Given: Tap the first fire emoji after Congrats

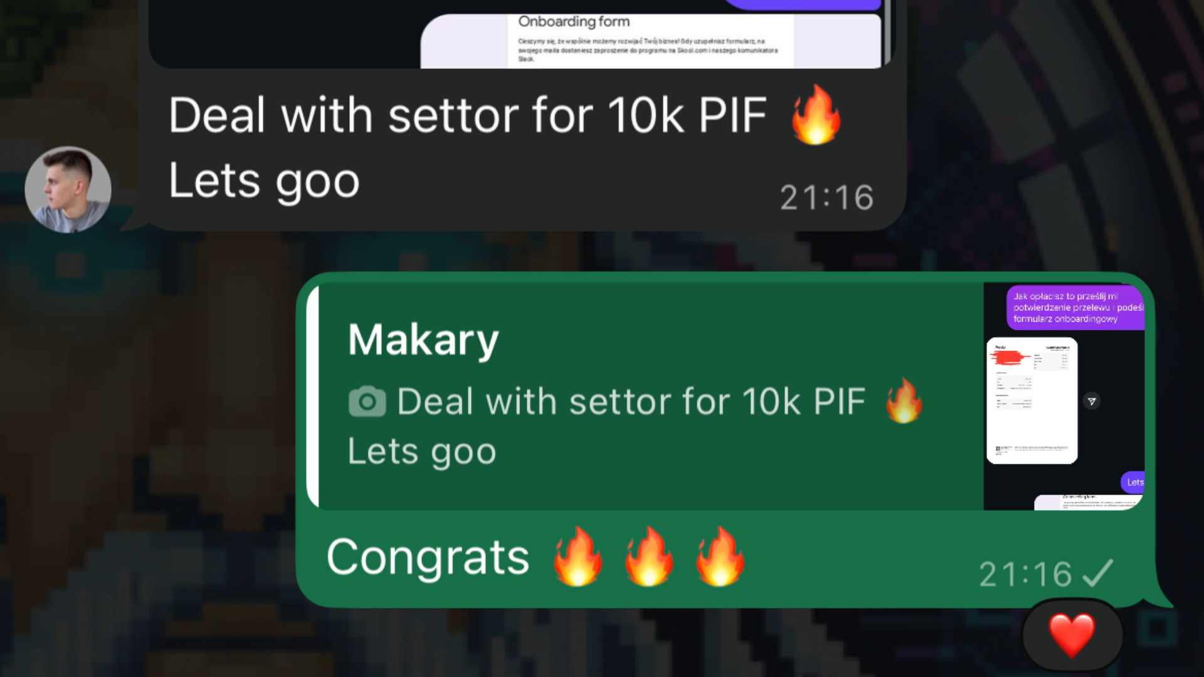Looking at the screenshot, I should coord(578,557).
